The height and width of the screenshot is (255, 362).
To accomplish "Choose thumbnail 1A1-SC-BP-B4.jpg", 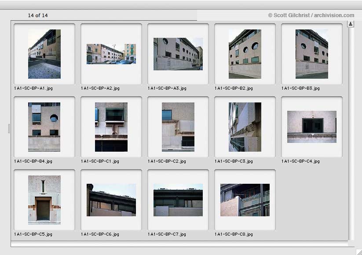I will tap(44, 127).
